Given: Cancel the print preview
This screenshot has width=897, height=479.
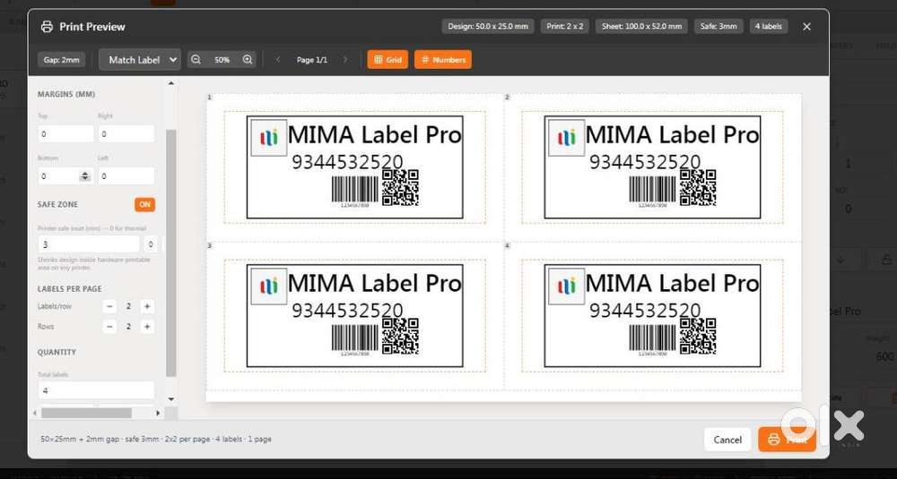Looking at the screenshot, I should [x=727, y=440].
